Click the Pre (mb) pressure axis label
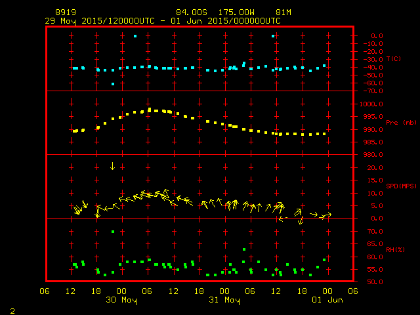This screenshot has width=420, height=315. [x=401, y=123]
